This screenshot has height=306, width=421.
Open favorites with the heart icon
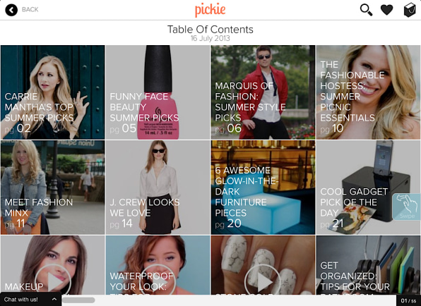pos(387,10)
